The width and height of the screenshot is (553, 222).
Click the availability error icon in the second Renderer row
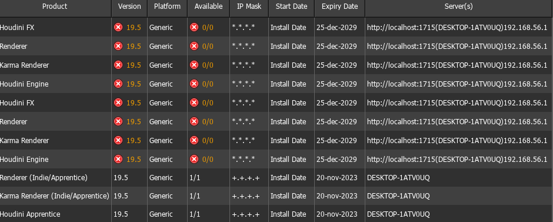click(x=194, y=121)
